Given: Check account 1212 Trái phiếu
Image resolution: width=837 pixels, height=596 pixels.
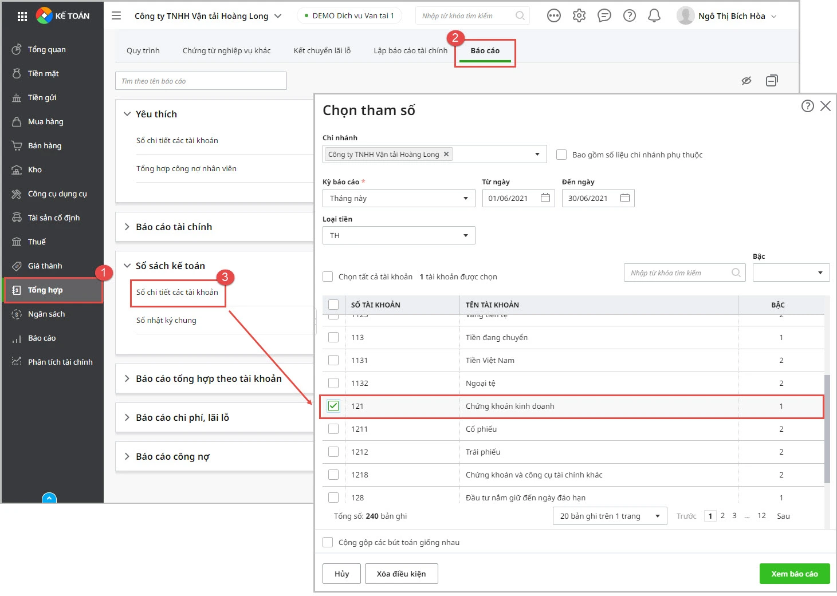Looking at the screenshot, I should point(333,452).
